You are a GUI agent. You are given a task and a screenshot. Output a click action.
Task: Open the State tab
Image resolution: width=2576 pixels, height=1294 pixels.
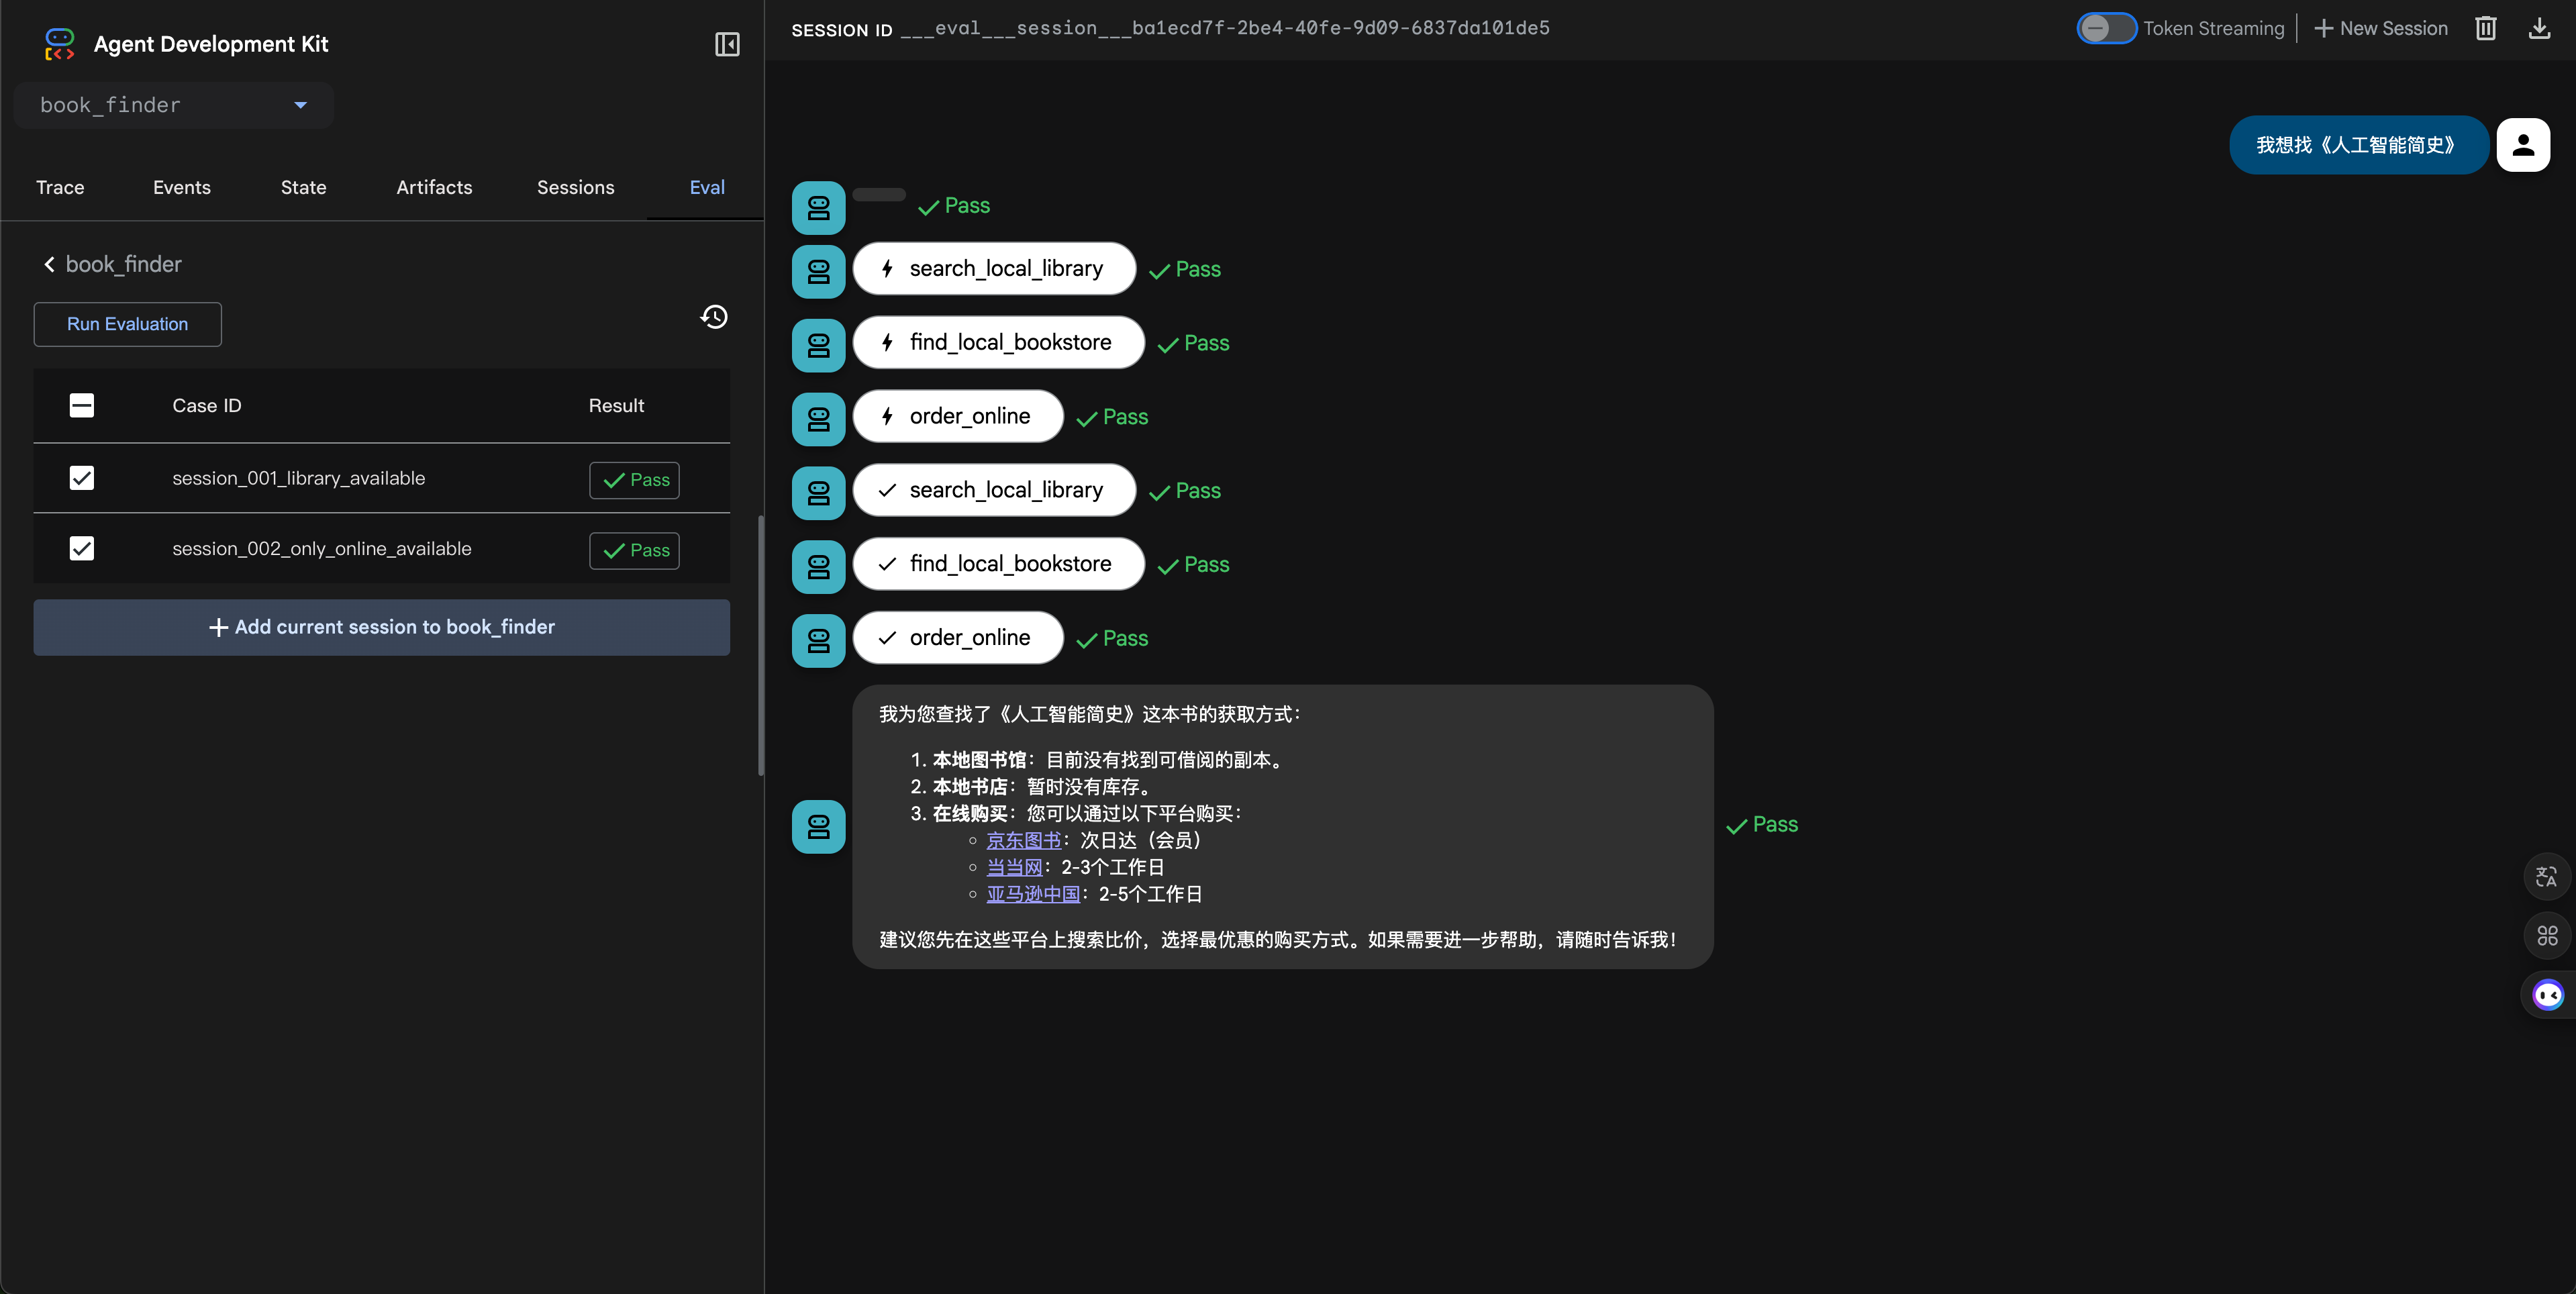pos(303,187)
